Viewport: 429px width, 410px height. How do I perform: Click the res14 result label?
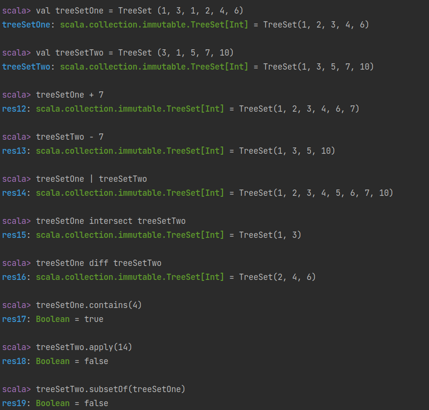coord(14,193)
